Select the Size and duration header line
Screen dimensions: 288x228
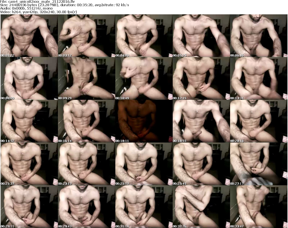[65, 5]
